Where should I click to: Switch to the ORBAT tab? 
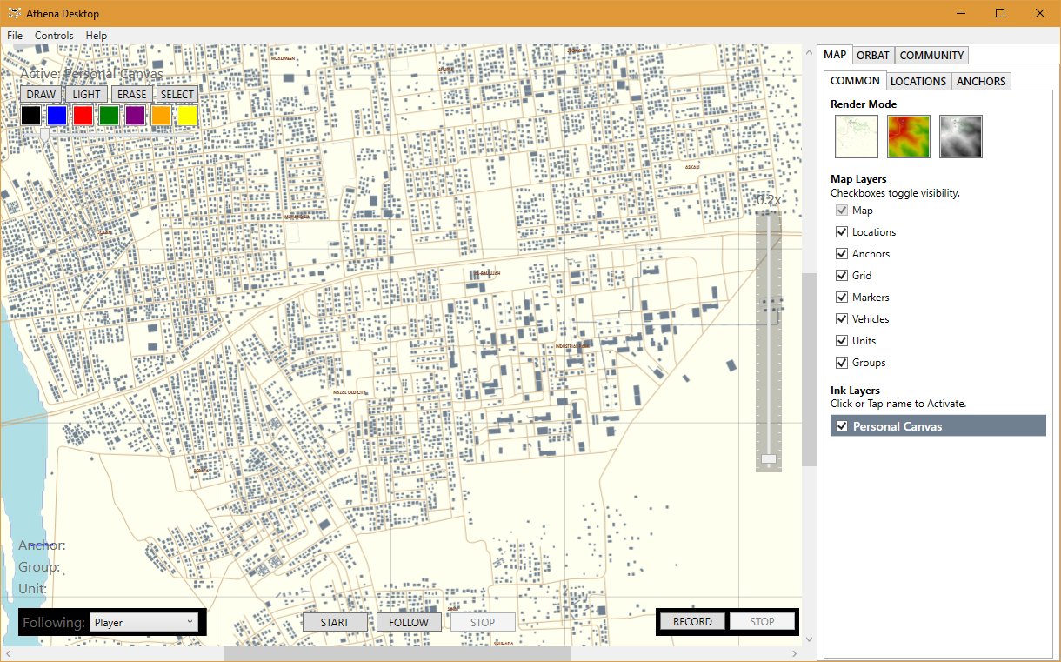click(873, 56)
